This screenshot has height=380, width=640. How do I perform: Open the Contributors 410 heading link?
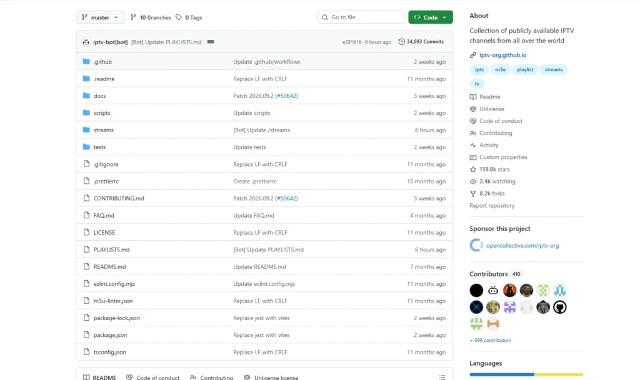click(x=496, y=274)
